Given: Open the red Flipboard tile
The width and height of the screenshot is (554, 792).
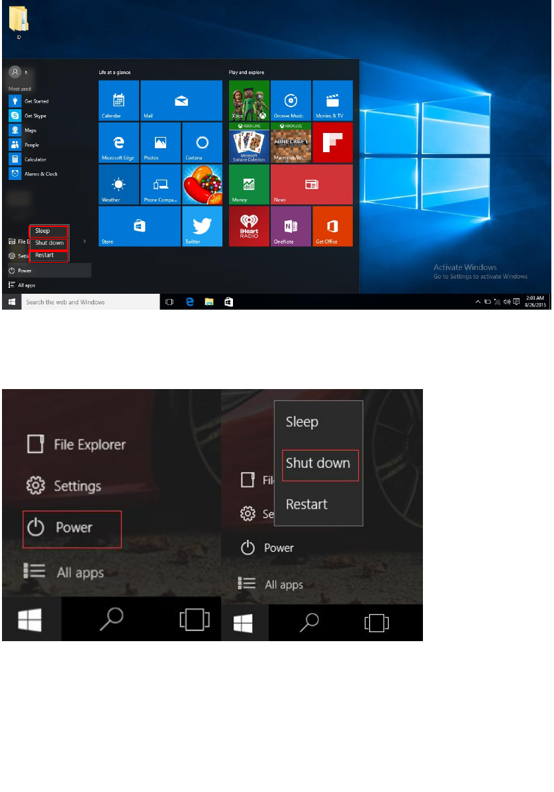Looking at the screenshot, I should (333, 142).
